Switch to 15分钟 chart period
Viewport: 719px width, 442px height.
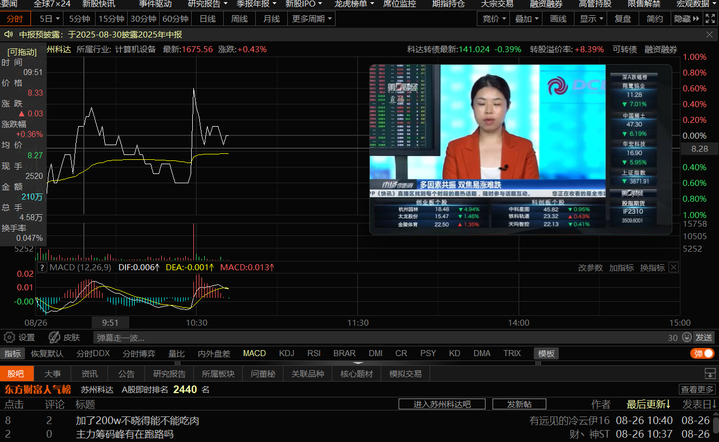(x=111, y=18)
